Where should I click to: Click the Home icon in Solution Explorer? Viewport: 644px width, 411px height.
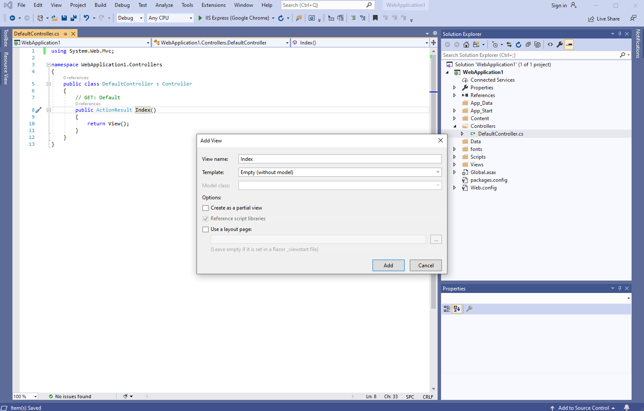tap(466, 44)
